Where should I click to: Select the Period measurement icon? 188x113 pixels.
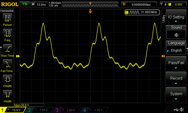[x=7, y=18]
